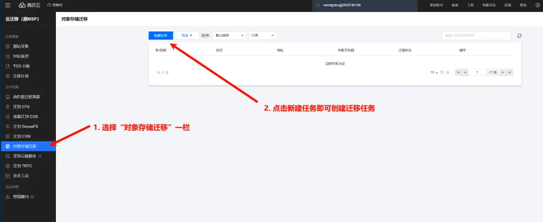
Task: Click the top search box with account text
Action: (x=365, y=5)
